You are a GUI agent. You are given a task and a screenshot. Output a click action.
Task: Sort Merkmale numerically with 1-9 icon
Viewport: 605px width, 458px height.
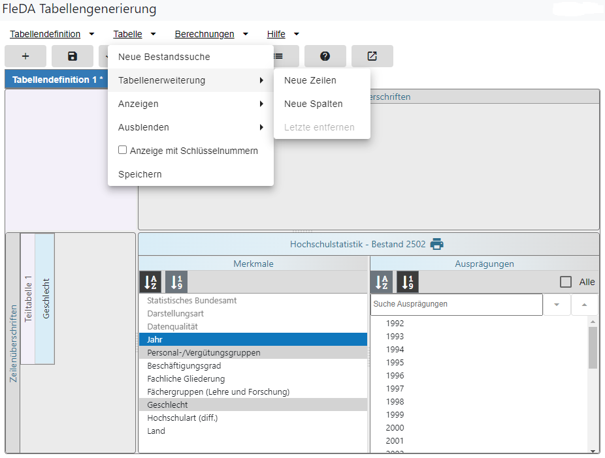point(176,282)
